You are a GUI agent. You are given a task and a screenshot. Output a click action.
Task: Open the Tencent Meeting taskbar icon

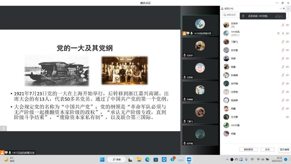tap(189, 160)
